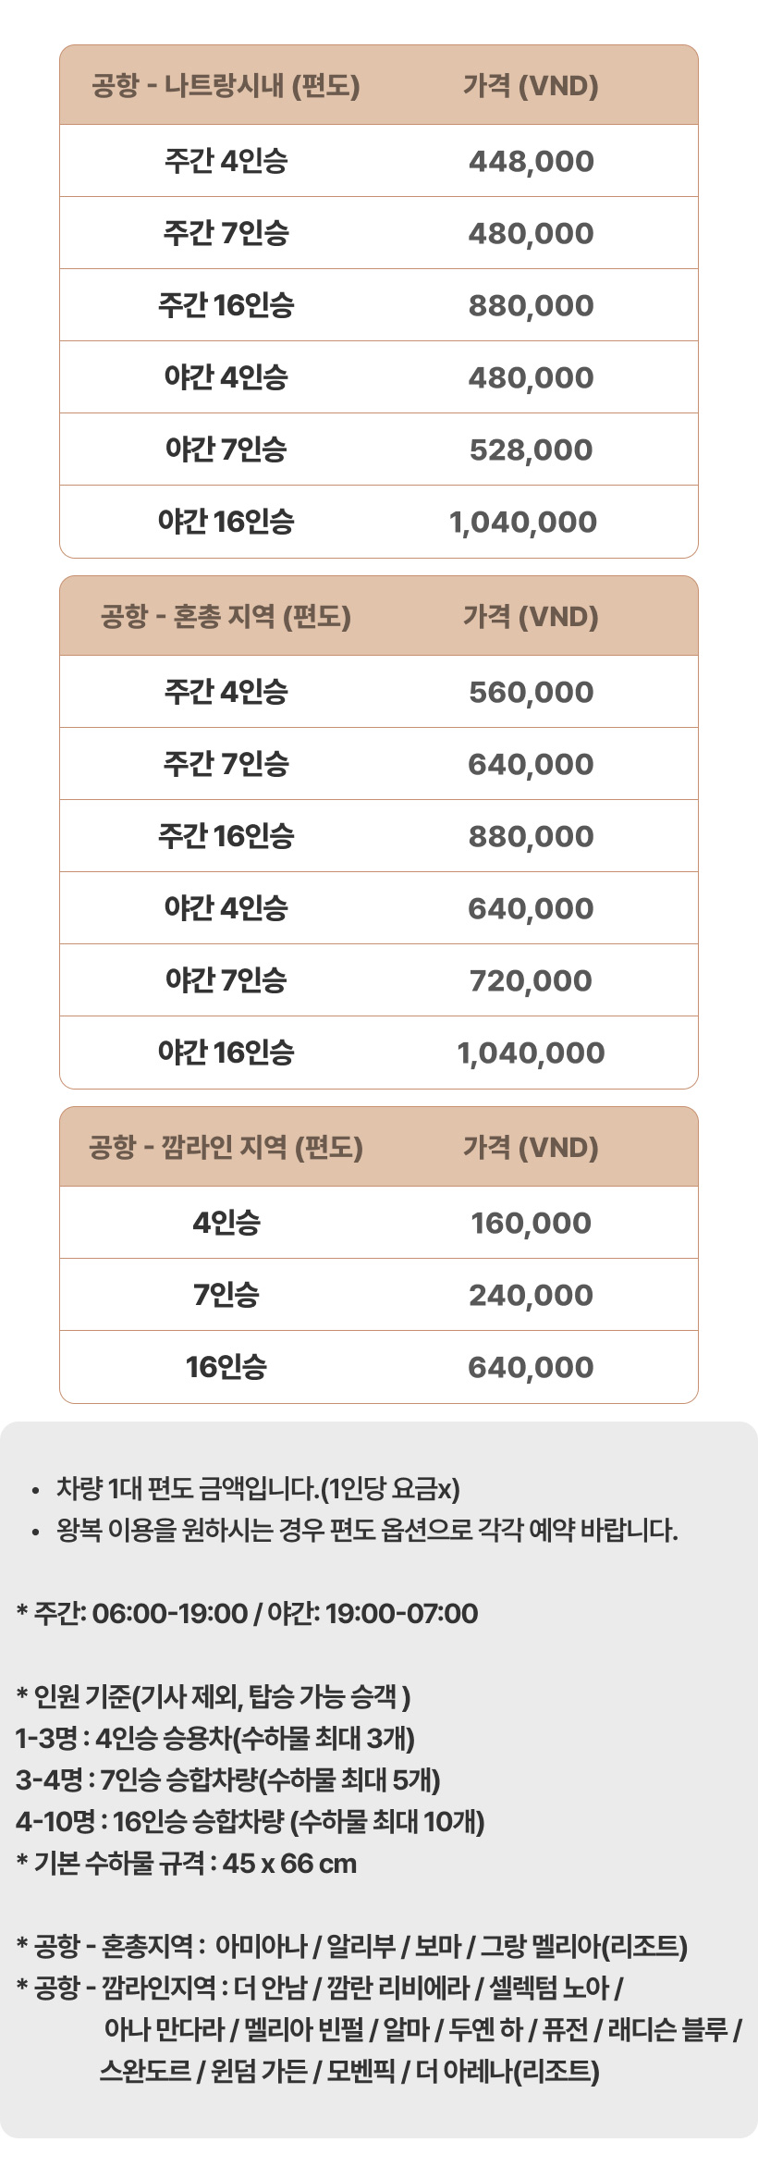Select the 기본 수하물 규격 : 45 x 66 cm line
The image size is (758, 2167).
tap(187, 1863)
